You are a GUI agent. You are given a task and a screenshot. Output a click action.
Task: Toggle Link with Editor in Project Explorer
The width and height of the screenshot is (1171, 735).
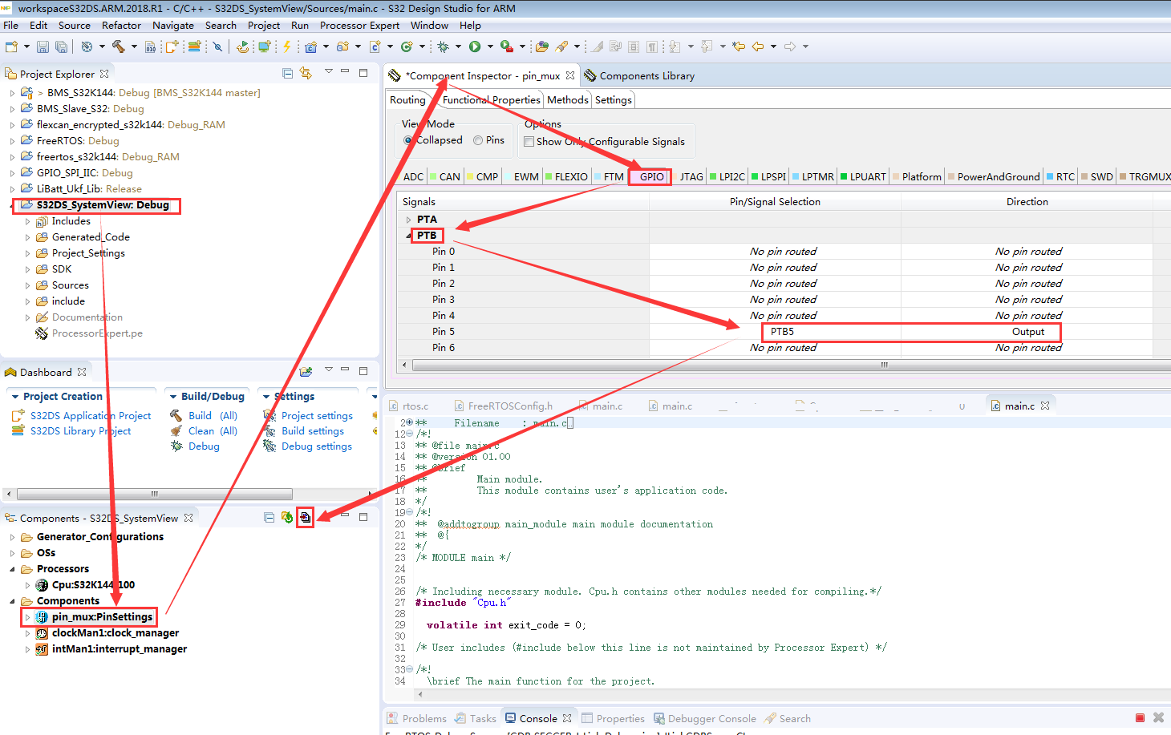[x=306, y=73]
